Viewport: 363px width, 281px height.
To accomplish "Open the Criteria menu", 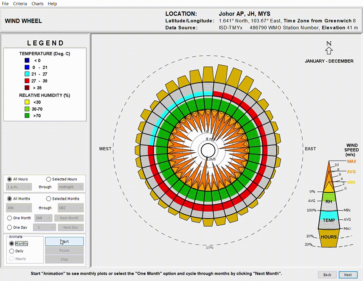I will coord(20,4).
